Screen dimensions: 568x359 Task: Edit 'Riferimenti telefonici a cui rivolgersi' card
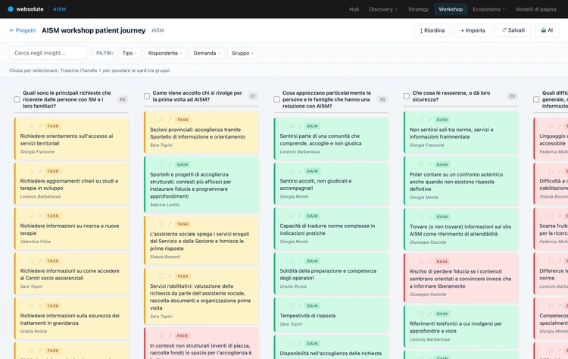click(429, 314)
